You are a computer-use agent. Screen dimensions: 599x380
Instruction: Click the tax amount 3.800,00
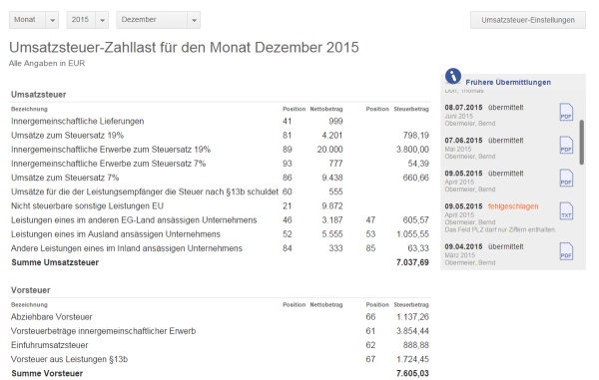(x=412, y=150)
